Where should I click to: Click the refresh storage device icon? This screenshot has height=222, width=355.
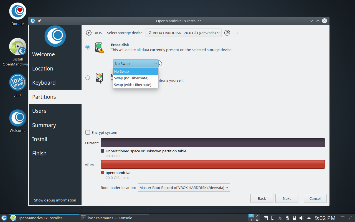pos(227,33)
